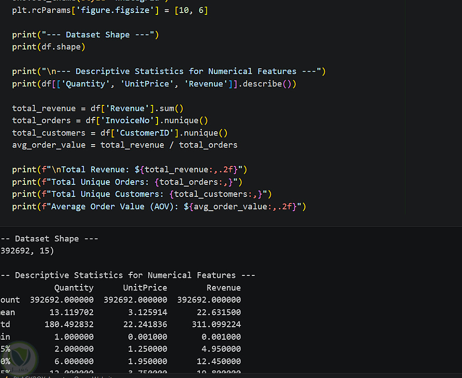Click the green shield overlay icon
Image resolution: width=462 pixels, height=378 pixels.
click(19, 359)
